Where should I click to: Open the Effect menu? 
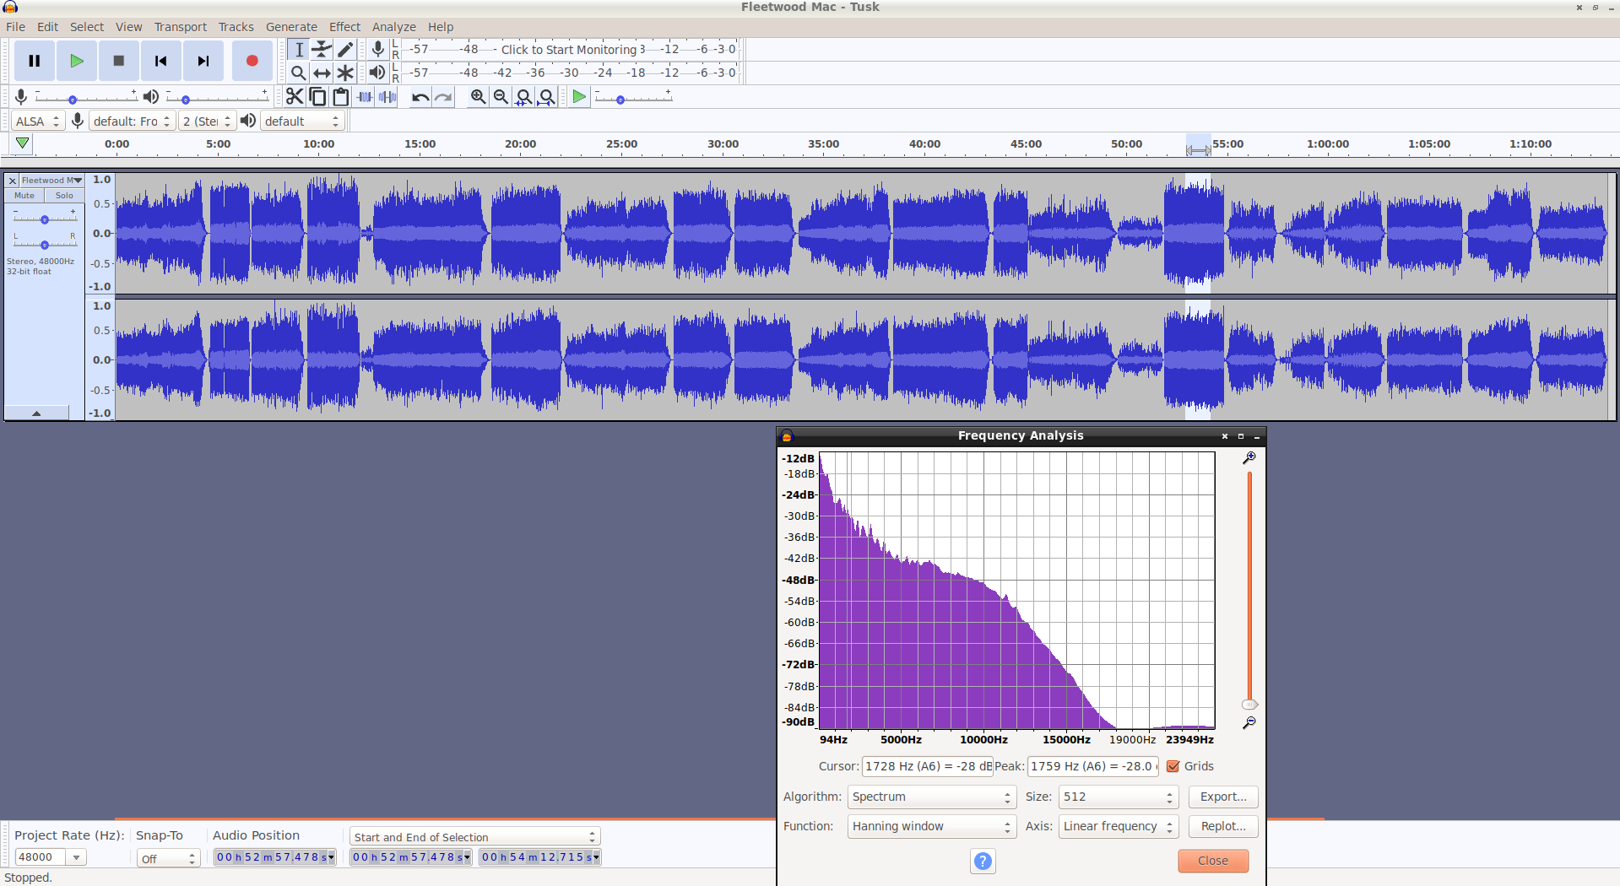click(x=344, y=27)
